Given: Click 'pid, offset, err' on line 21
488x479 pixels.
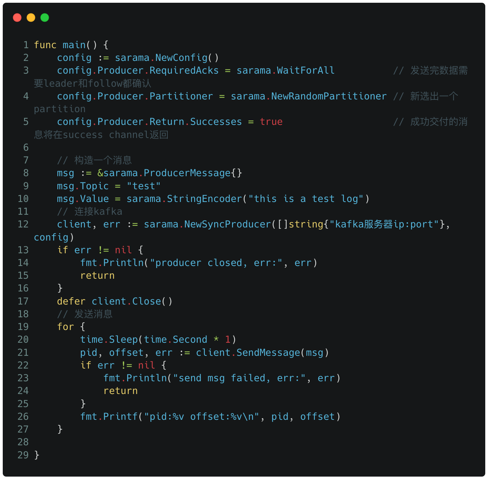Looking at the screenshot, I should (x=126, y=353).
